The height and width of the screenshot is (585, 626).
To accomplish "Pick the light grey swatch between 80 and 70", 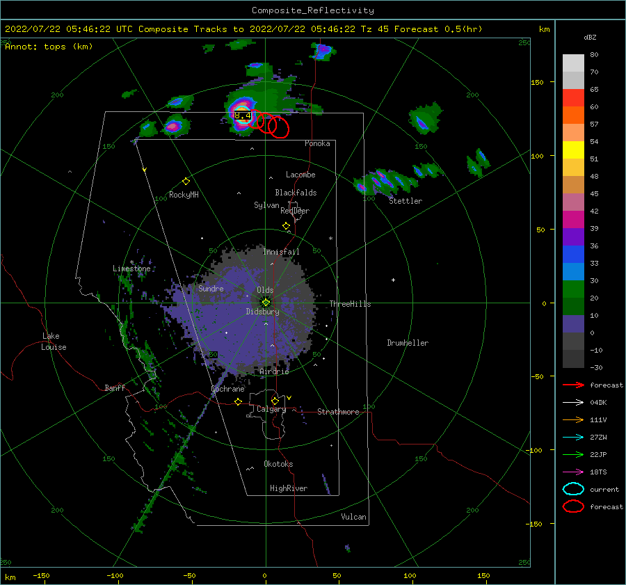I will coord(573,63).
